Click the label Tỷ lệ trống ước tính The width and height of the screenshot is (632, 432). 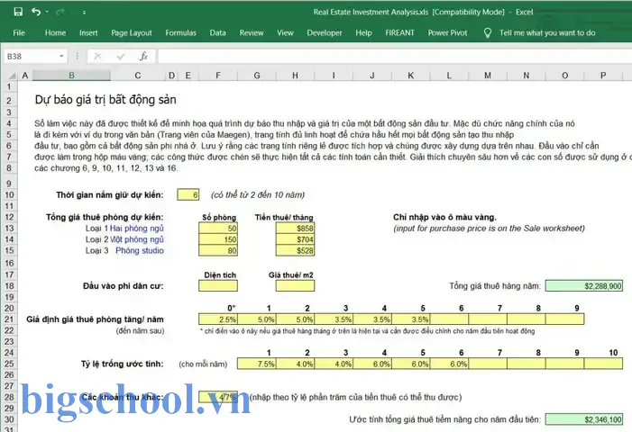123,364
